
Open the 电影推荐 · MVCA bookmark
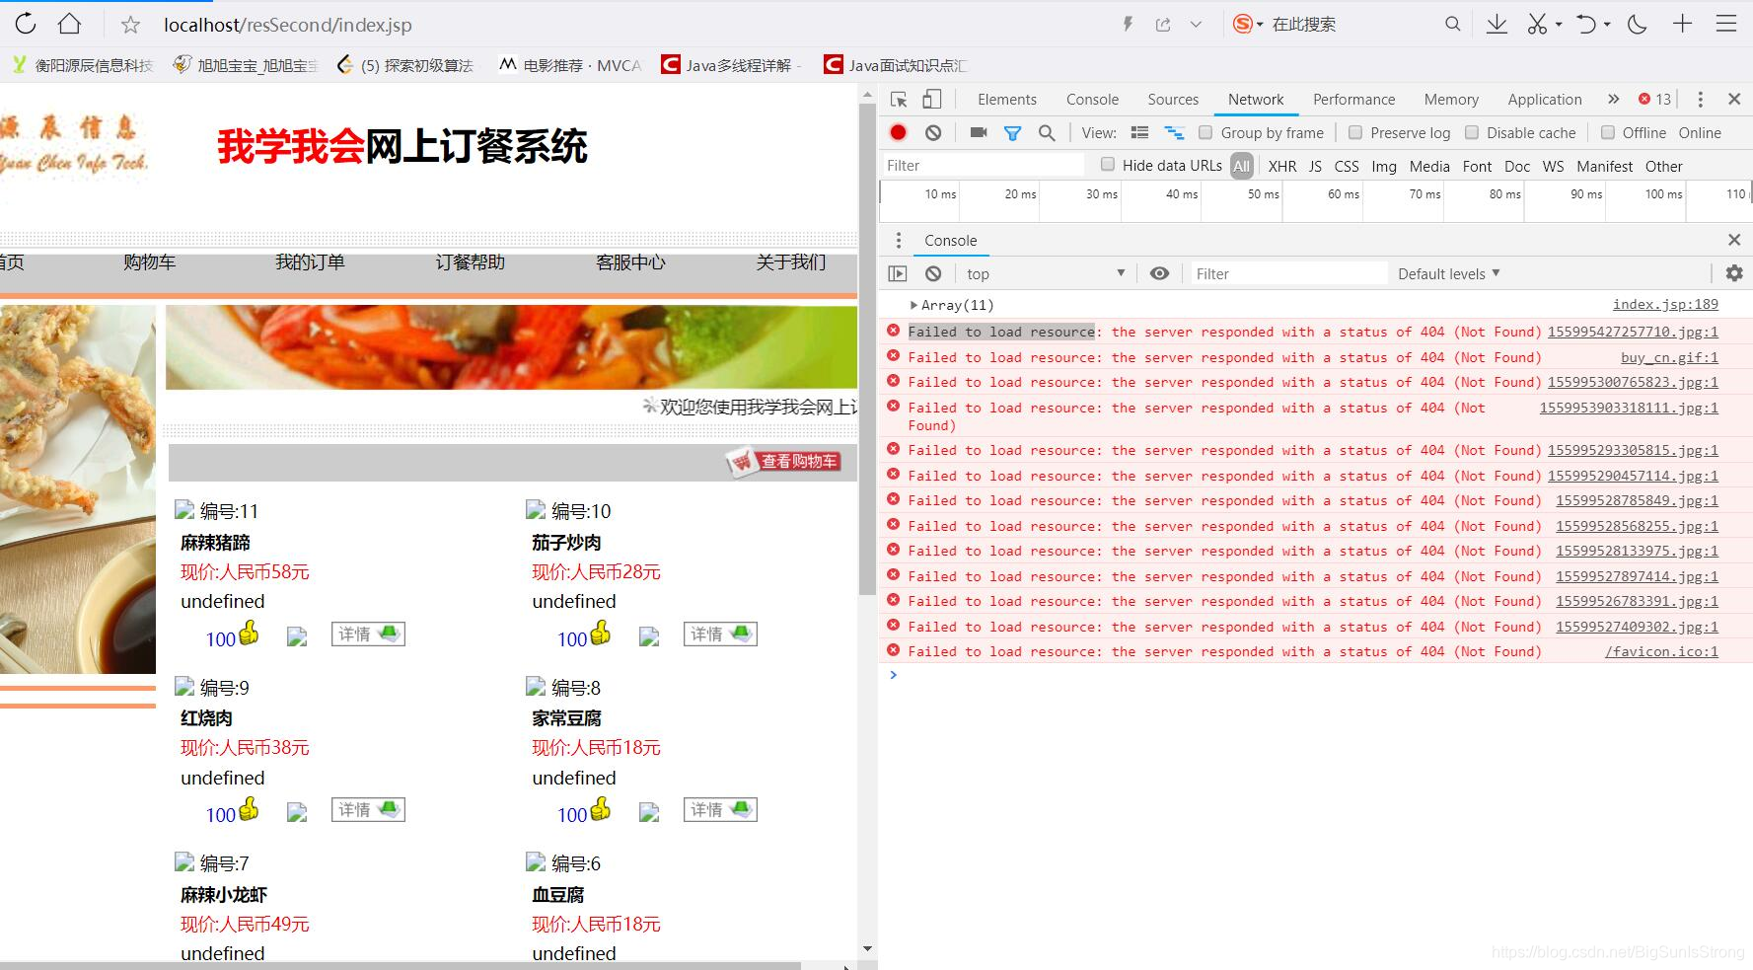[x=570, y=65]
